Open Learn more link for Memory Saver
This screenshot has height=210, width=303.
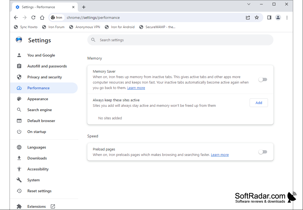pyautogui.click(x=136, y=88)
